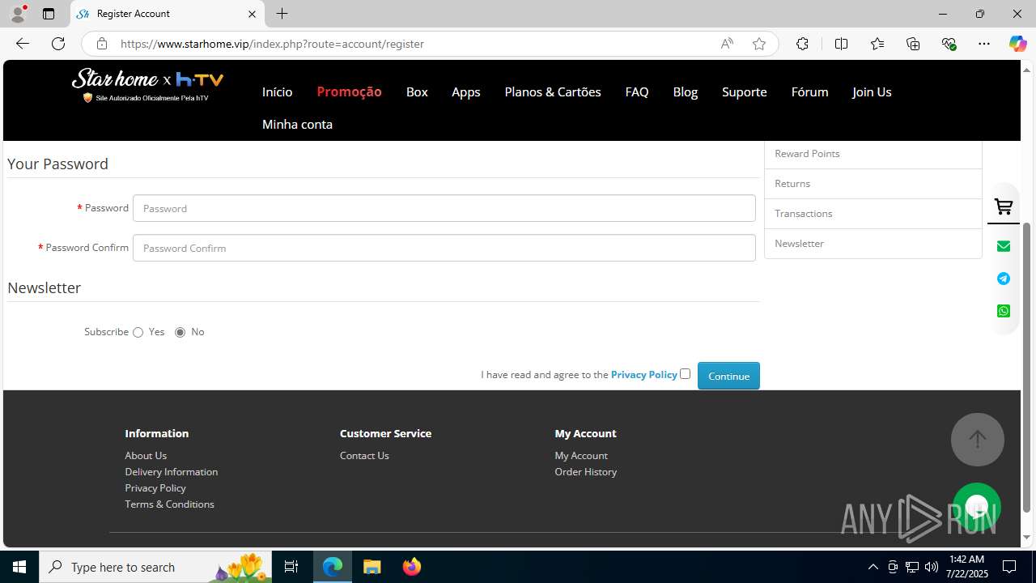Image resolution: width=1036 pixels, height=583 pixels.
Task: Open the Planos & Cartões menu
Action: point(553,92)
